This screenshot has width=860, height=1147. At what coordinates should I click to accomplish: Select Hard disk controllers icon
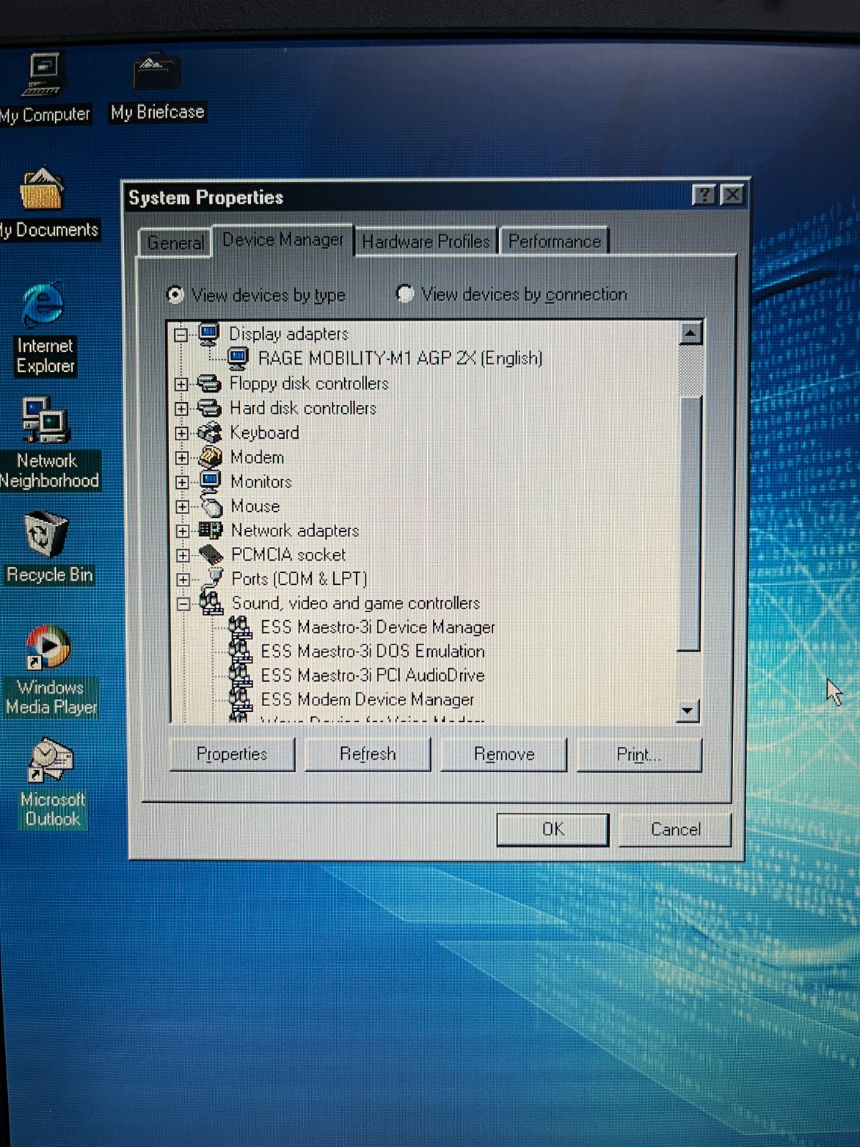click(209, 408)
